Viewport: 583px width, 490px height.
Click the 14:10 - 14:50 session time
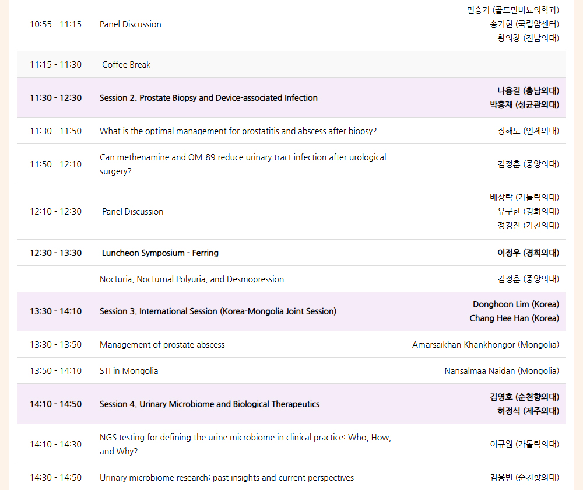pyautogui.click(x=55, y=404)
